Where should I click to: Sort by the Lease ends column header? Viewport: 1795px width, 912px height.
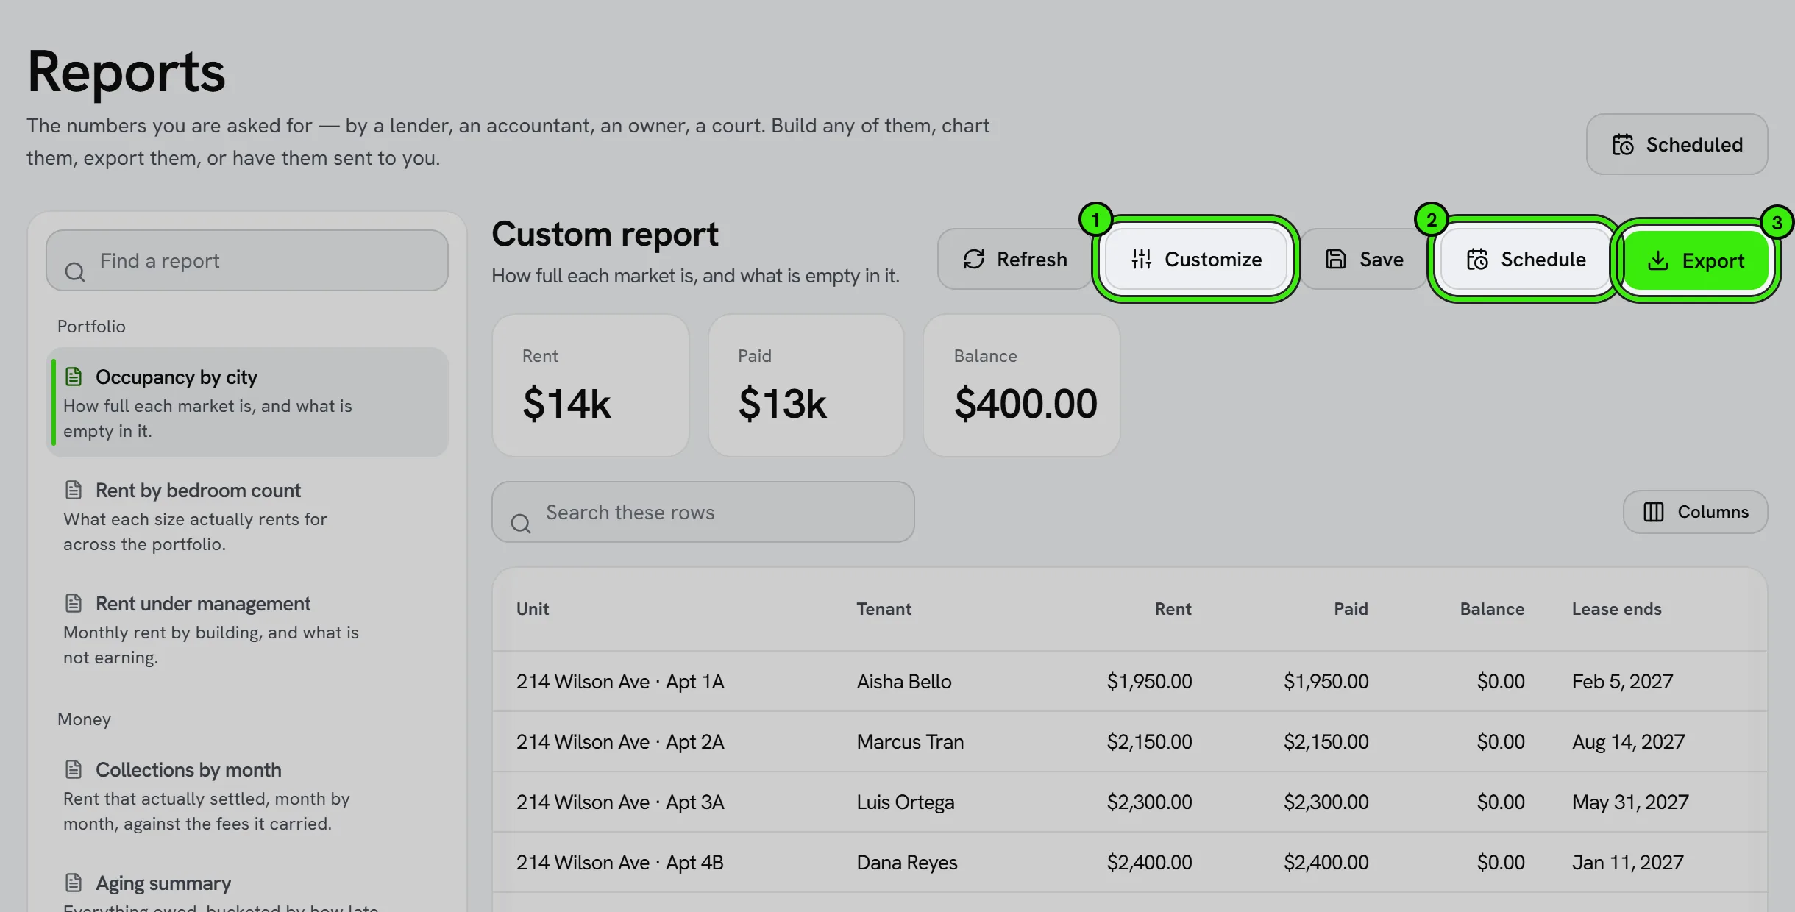point(1617,609)
